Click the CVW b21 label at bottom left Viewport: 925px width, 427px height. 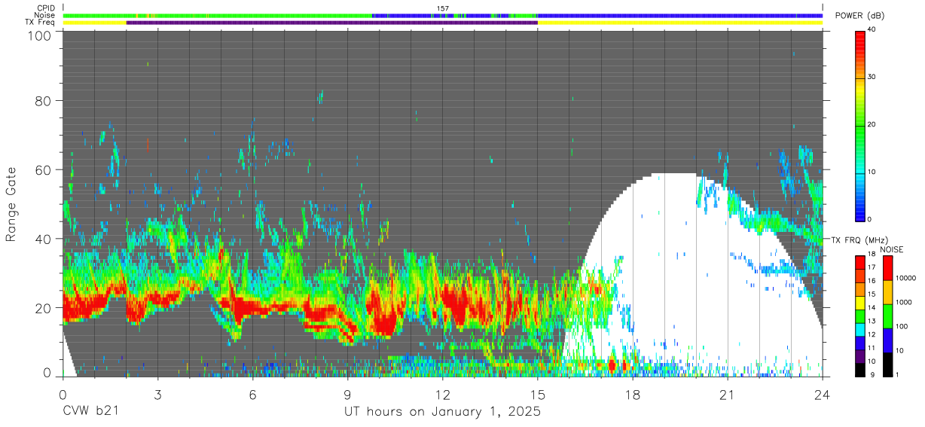[x=90, y=412]
